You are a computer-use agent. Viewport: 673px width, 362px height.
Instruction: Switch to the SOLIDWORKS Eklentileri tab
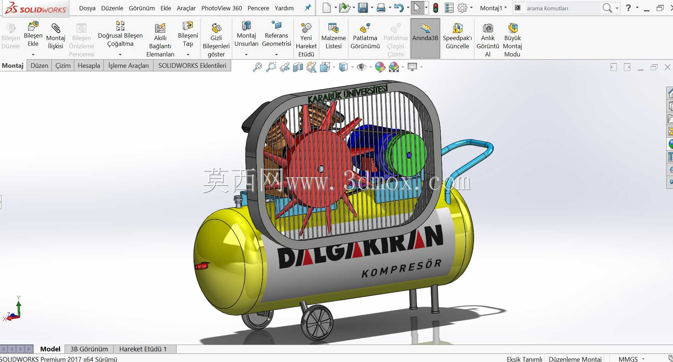coord(192,66)
